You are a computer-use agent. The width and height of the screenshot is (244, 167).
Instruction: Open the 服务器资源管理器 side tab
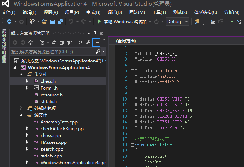coord(4,46)
